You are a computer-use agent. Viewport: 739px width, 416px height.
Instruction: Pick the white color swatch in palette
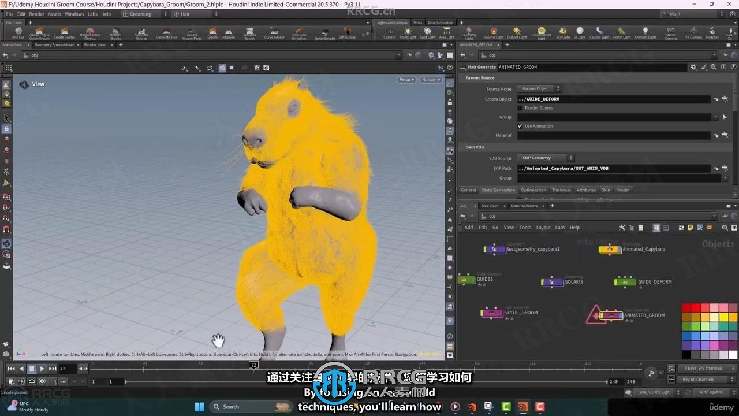click(733, 355)
